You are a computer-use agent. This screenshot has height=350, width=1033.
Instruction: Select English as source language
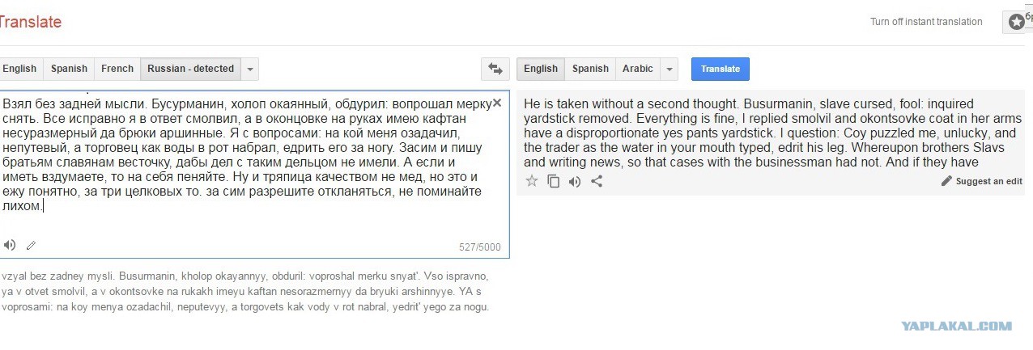pyautogui.click(x=19, y=69)
